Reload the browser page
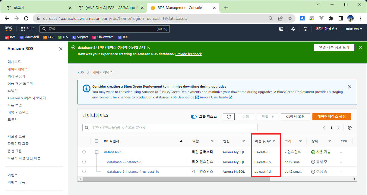367x195 pixels. pos(26,18)
